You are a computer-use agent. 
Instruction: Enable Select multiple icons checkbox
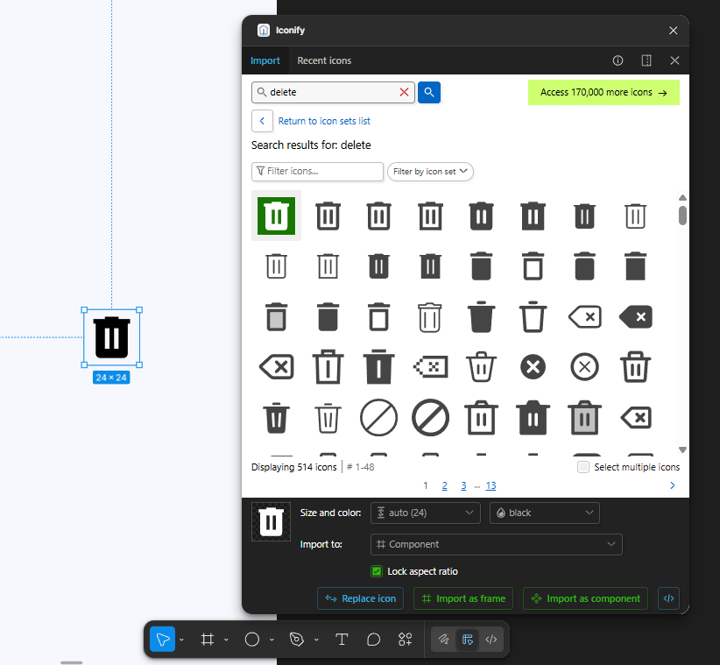583,467
